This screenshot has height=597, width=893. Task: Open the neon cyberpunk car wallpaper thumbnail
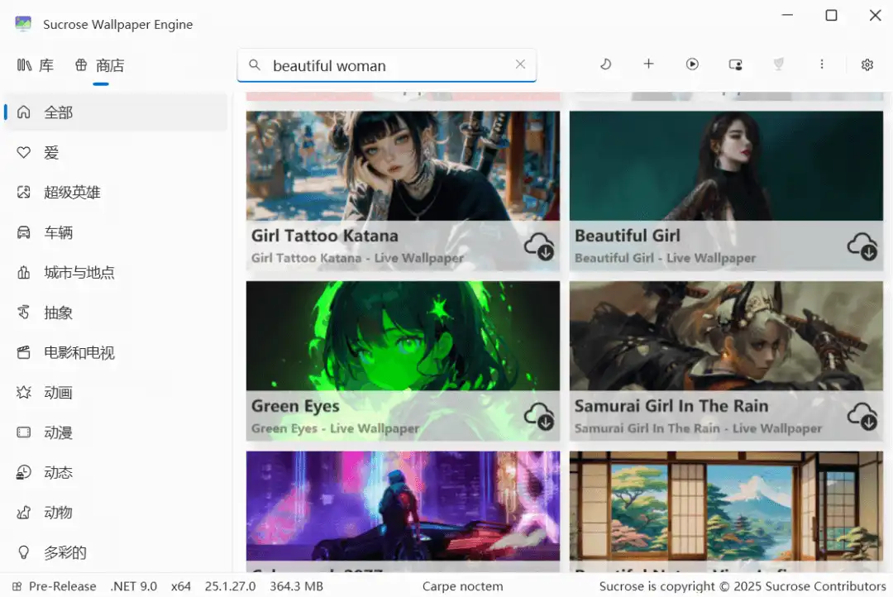404,506
